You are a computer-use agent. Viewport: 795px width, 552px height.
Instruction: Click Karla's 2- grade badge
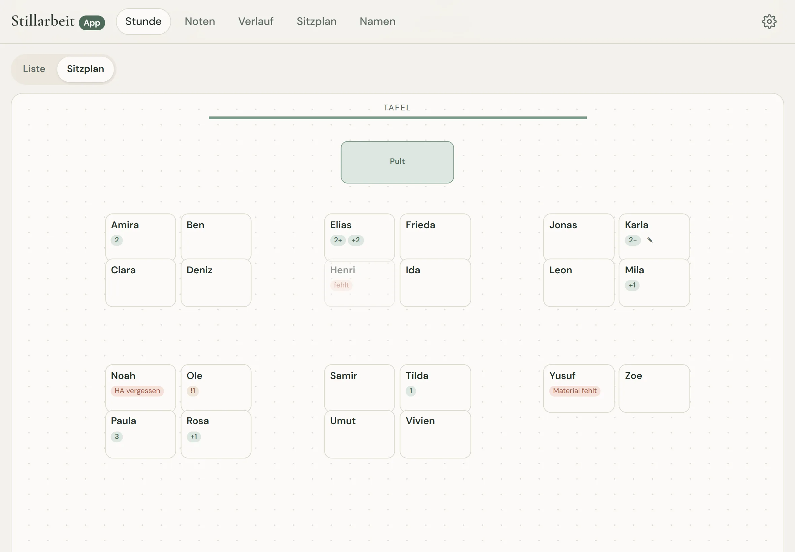633,240
